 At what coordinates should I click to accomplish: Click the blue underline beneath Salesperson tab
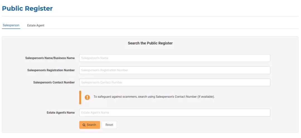pos(11,29)
